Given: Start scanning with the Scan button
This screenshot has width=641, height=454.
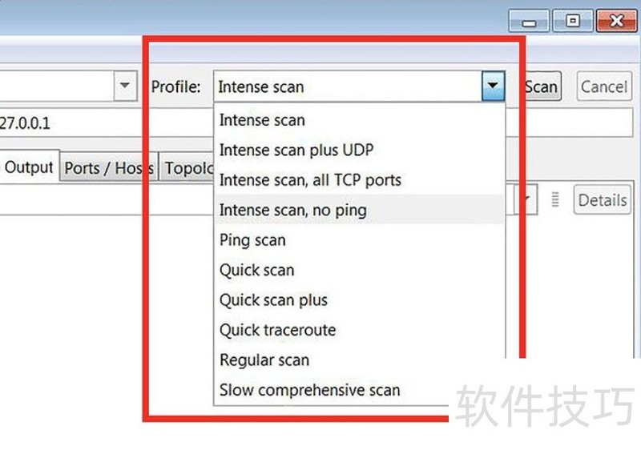Looking at the screenshot, I should [x=542, y=86].
